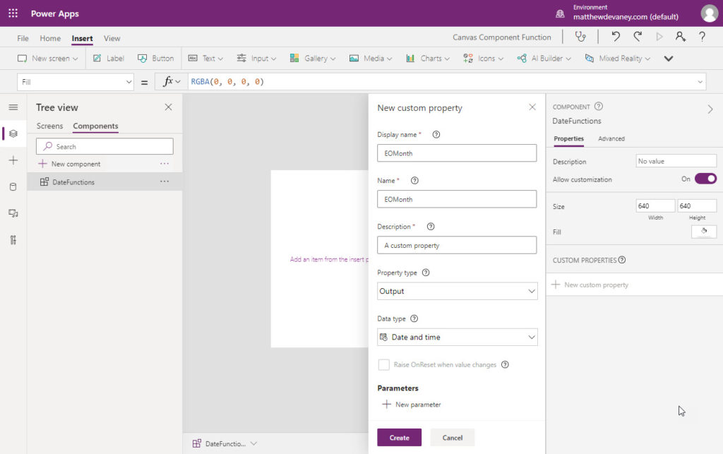Open the App checker stethoscope icon
This screenshot has height=454, width=723.
(580, 37)
